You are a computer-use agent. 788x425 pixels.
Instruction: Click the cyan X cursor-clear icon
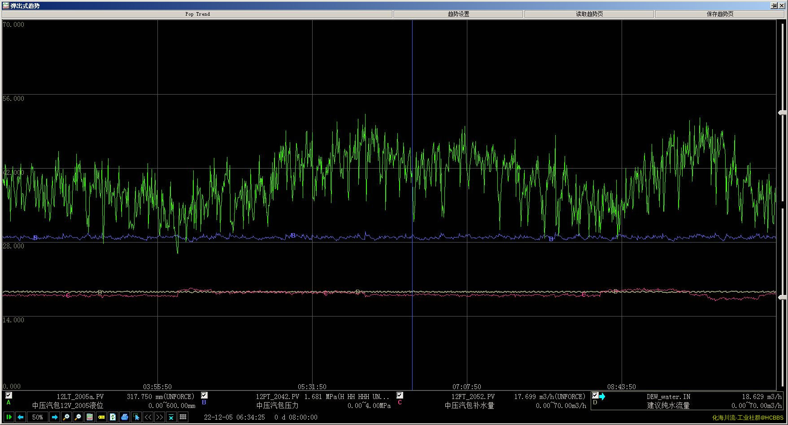coord(171,417)
